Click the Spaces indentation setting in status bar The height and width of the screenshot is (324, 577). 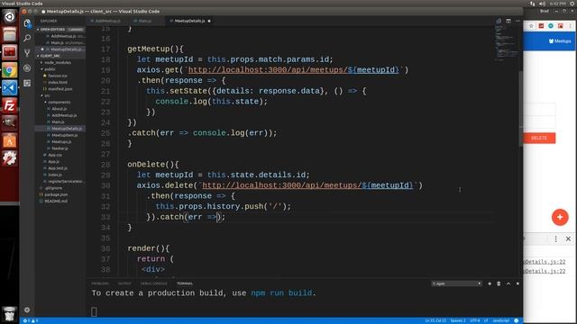tap(458, 320)
